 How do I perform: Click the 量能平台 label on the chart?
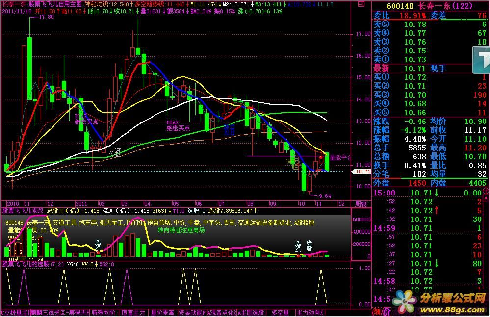341,158
